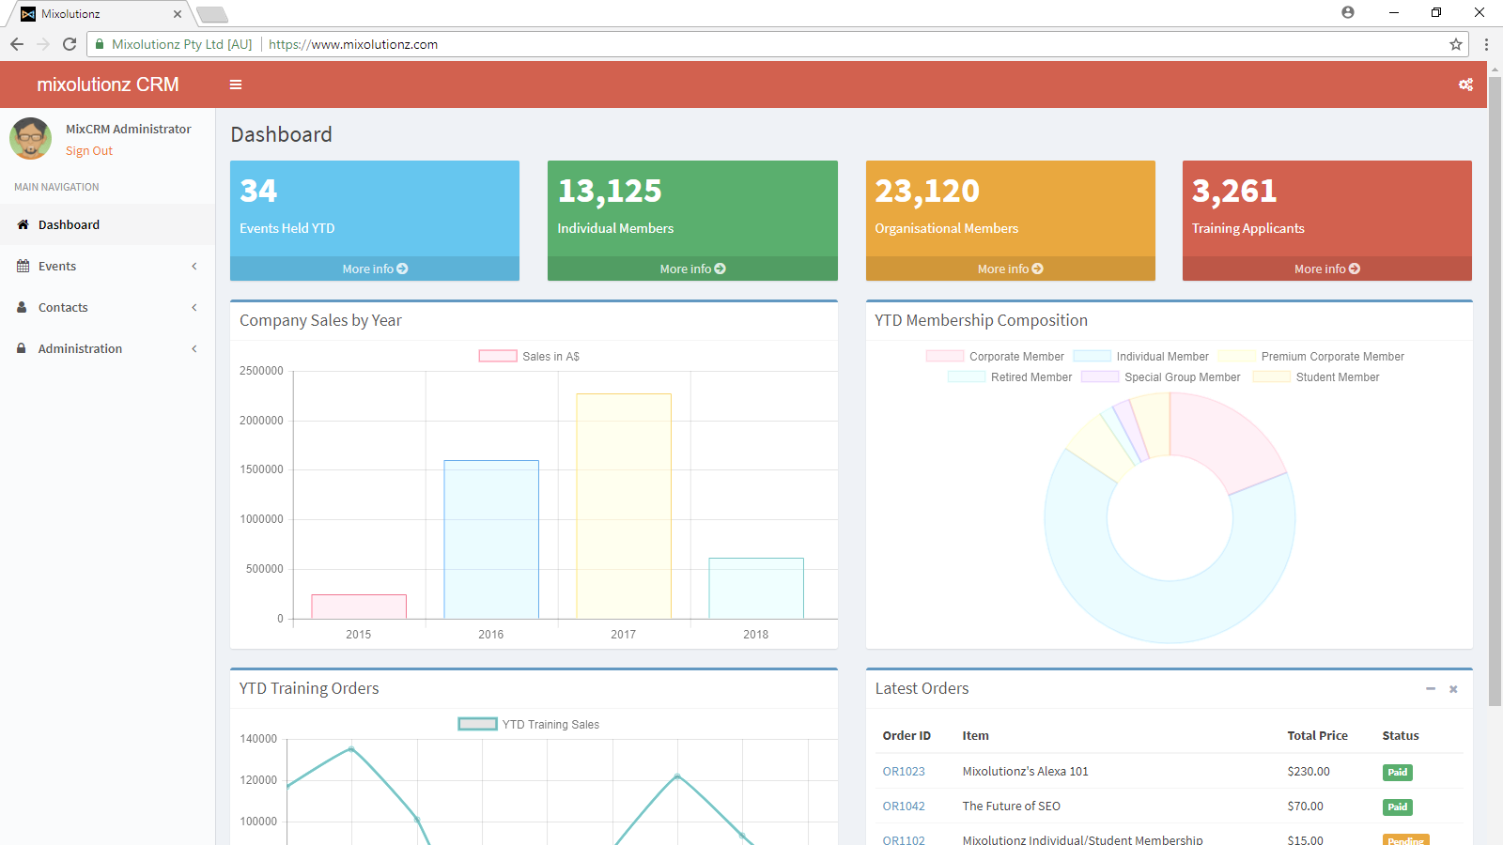Screen dimensions: 1503x845
Task: Open the Contacts menu item
Action: 107,307
